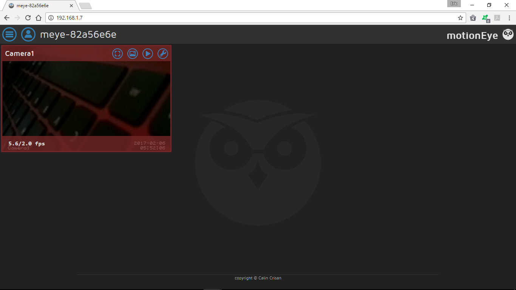Switch Camera1 to fullscreen view
This screenshot has height=290, width=516.
117,54
